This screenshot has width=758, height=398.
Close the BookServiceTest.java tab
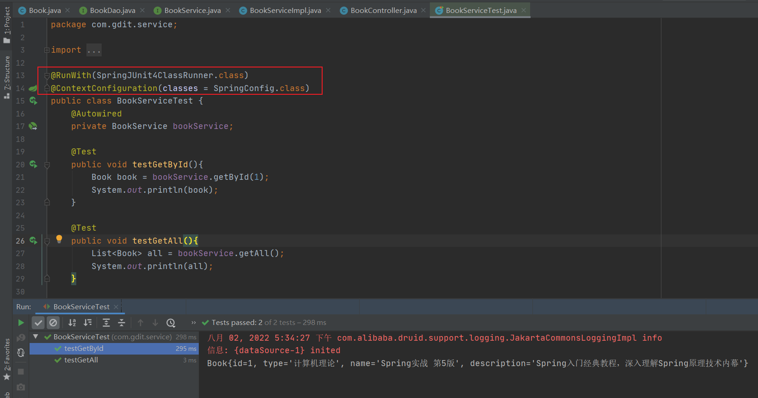click(x=524, y=10)
